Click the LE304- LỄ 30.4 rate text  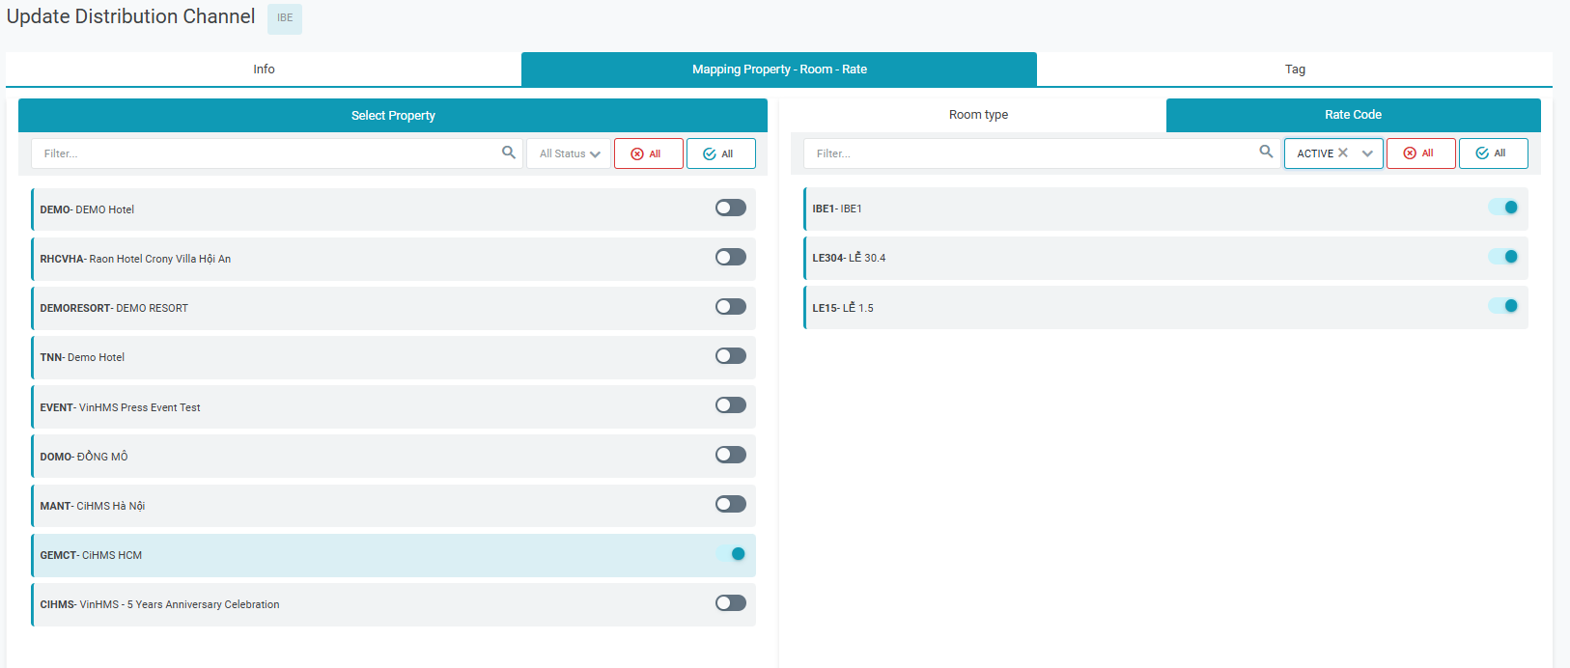point(849,258)
